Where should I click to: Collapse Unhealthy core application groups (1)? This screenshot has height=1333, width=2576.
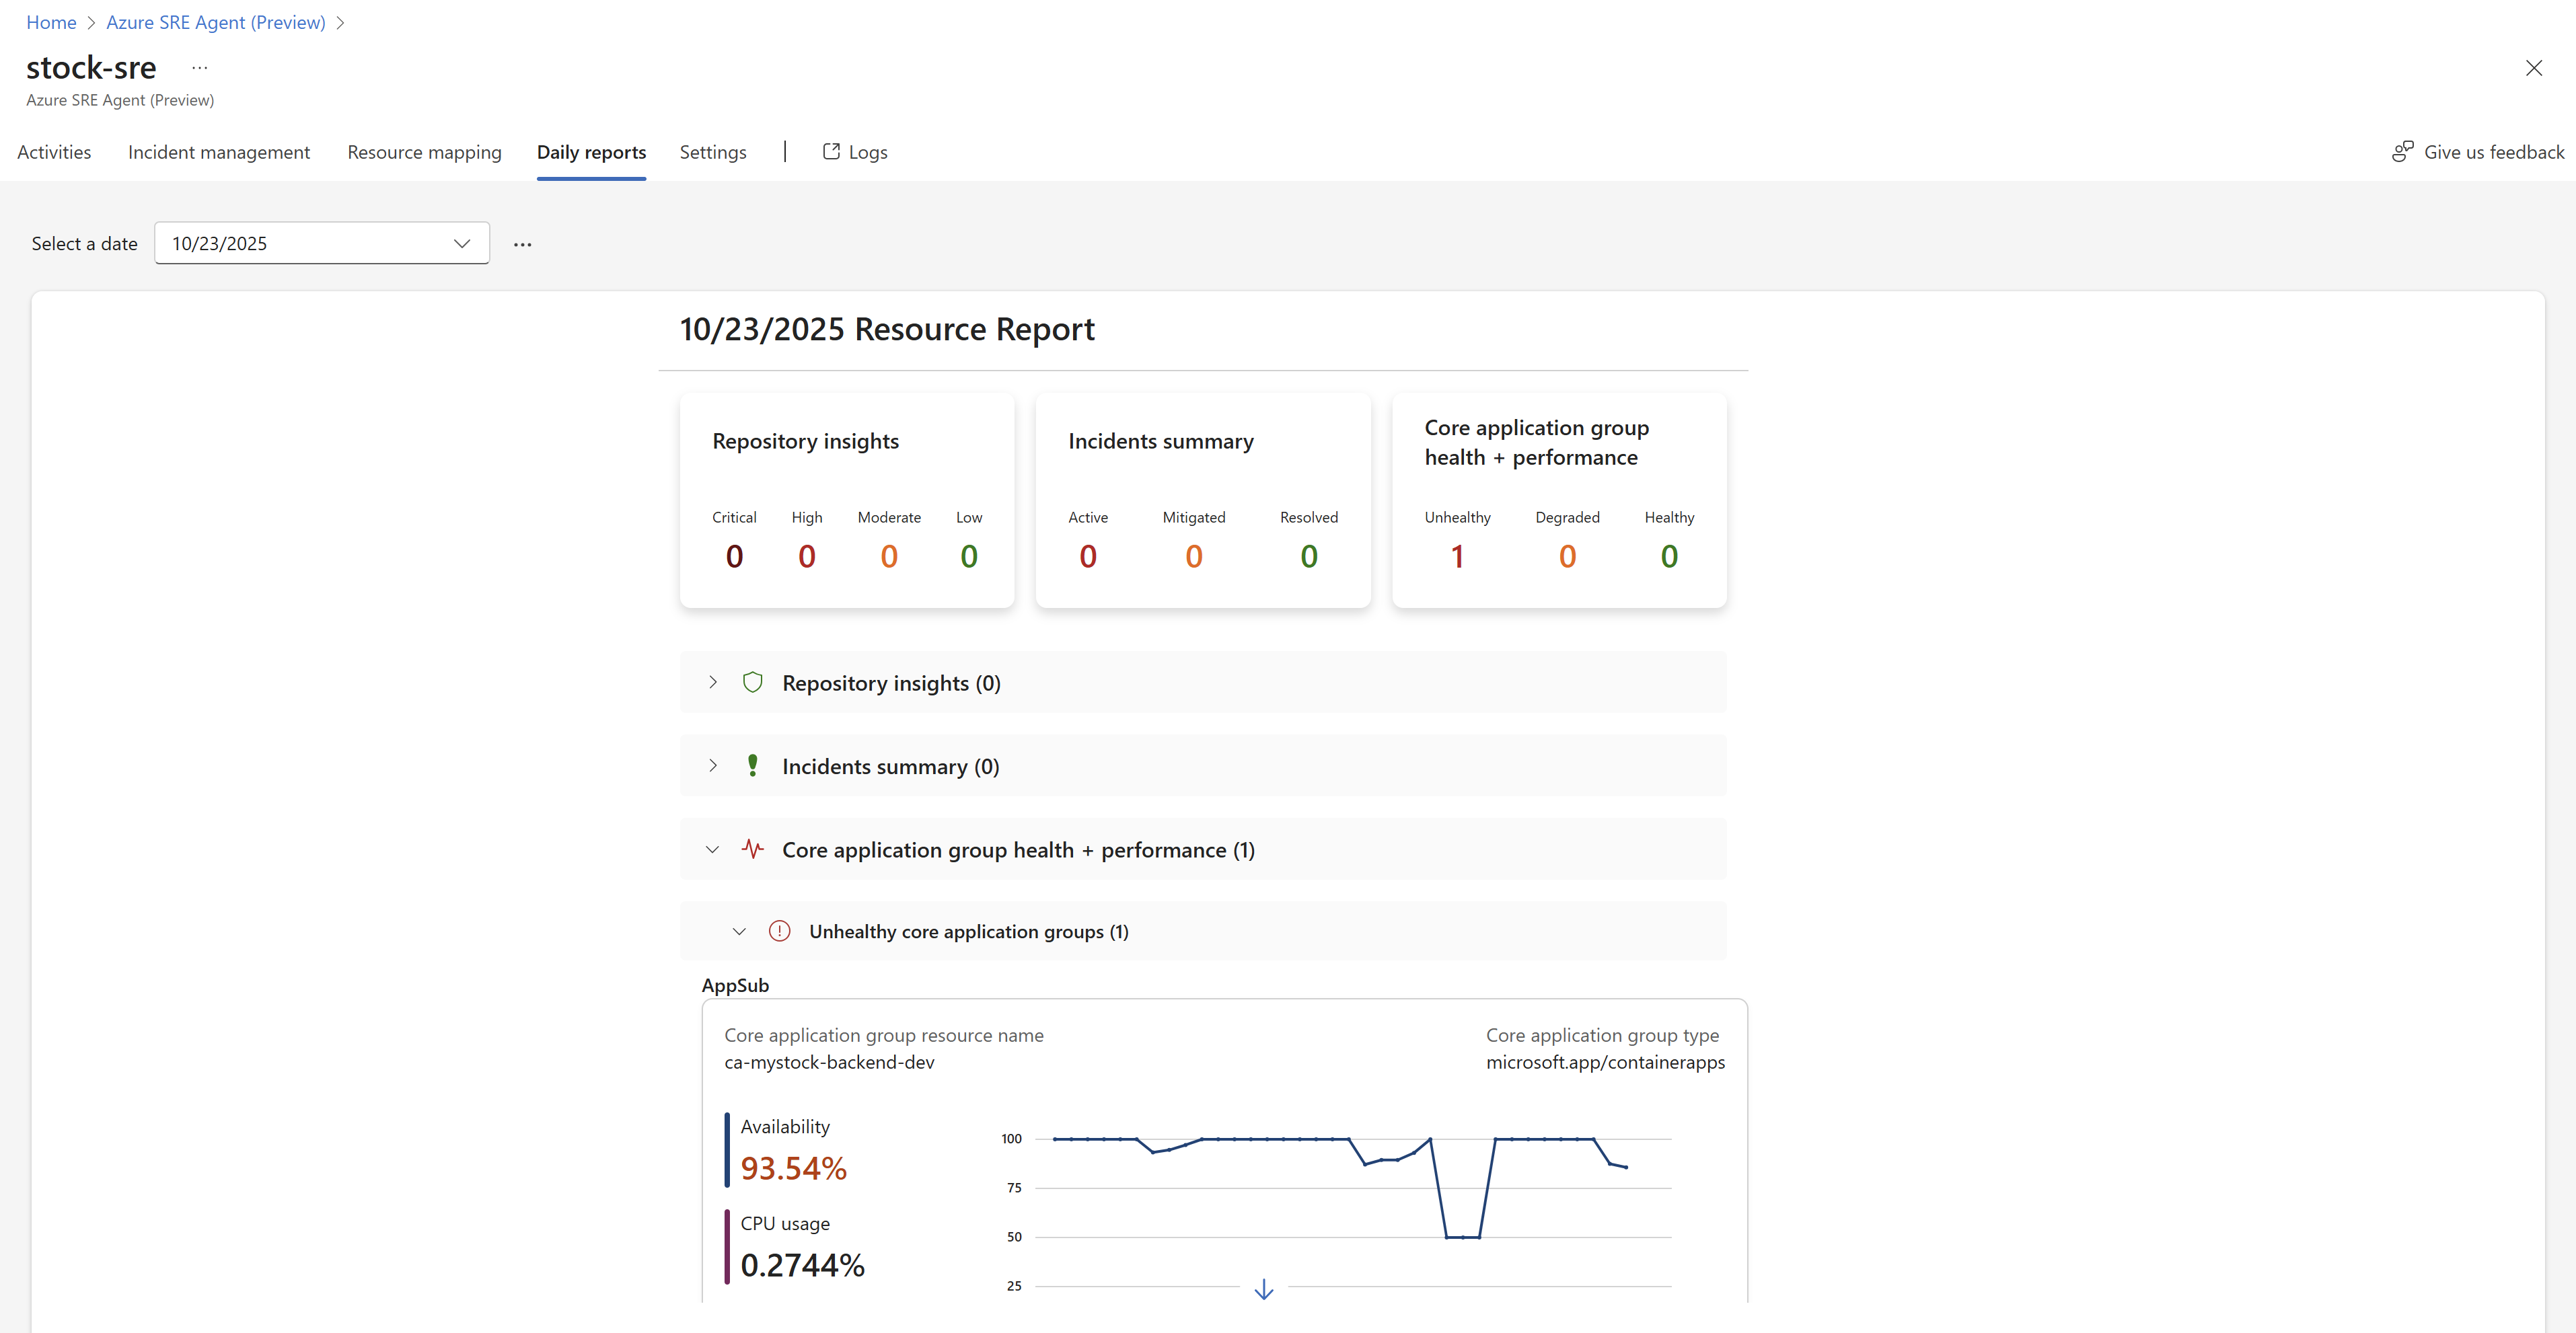(739, 931)
